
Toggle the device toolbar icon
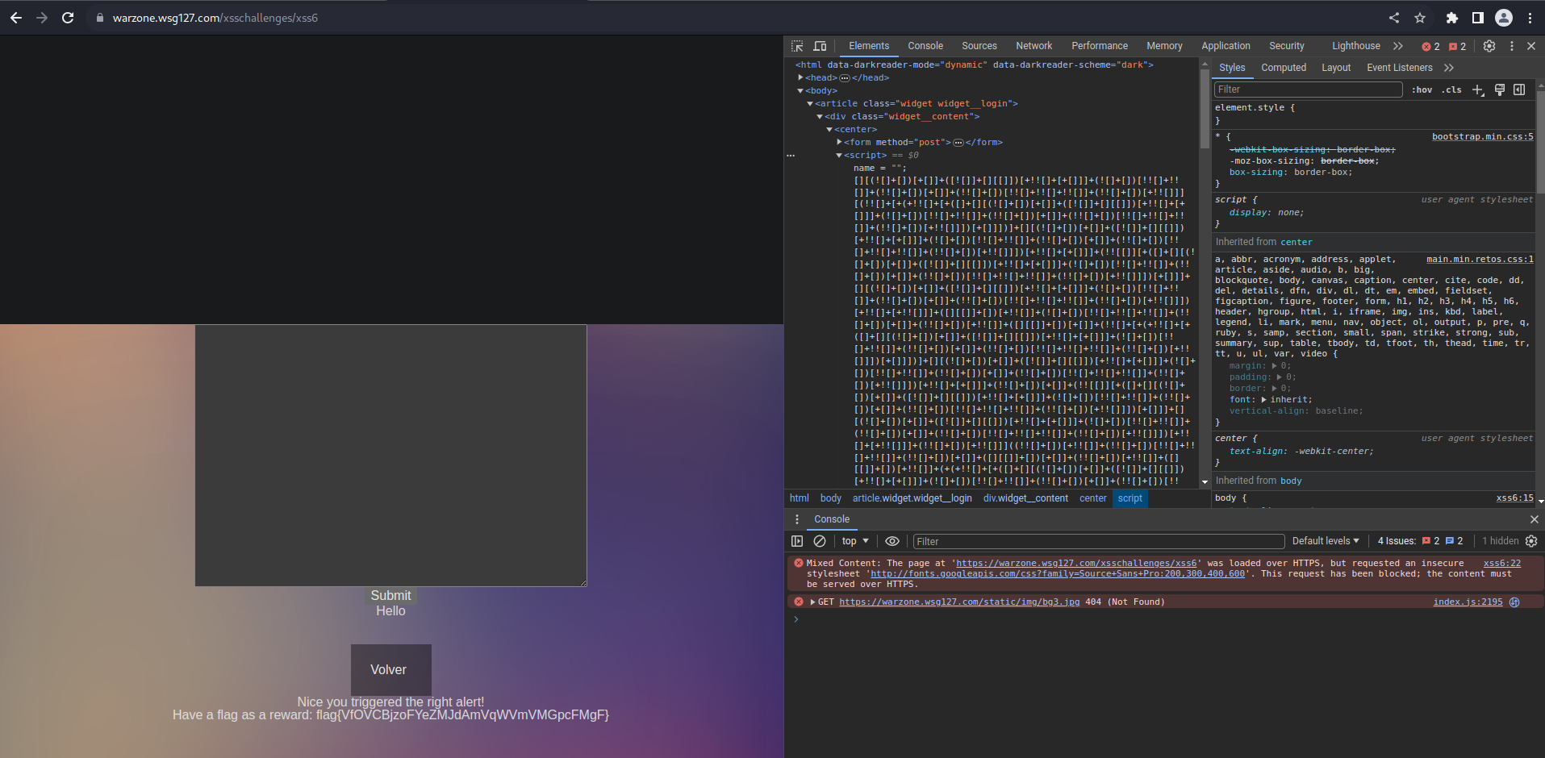tap(820, 46)
